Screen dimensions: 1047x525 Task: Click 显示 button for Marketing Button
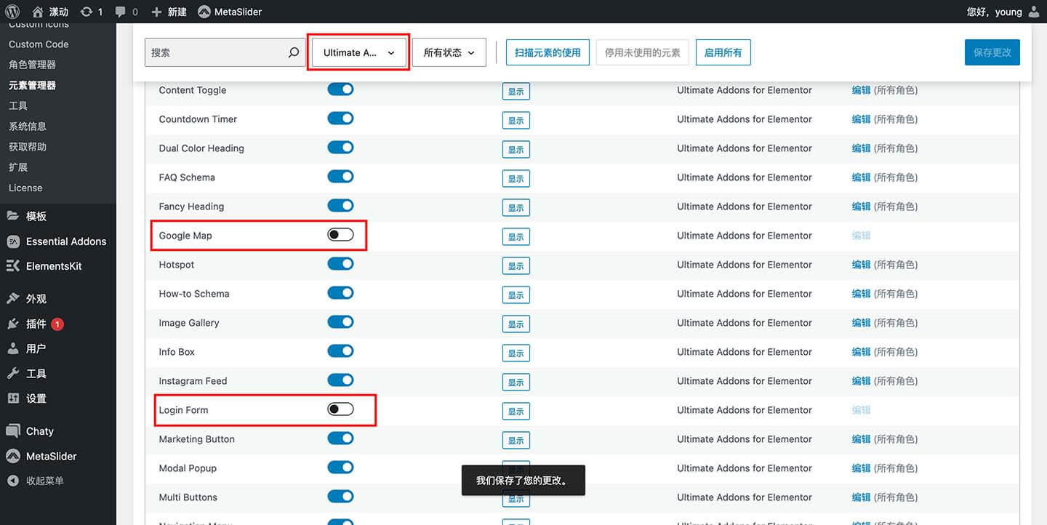click(516, 440)
